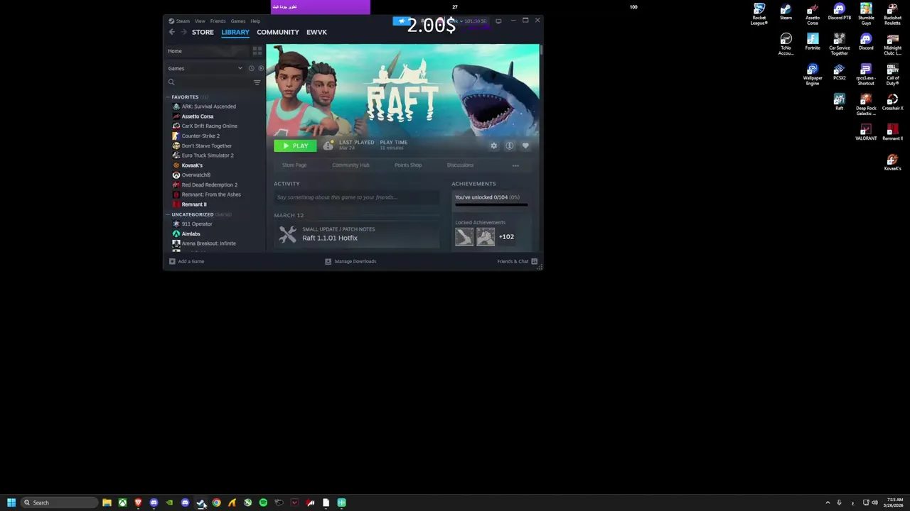
Task: Open Raft game info icon
Action: pyautogui.click(x=510, y=145)
